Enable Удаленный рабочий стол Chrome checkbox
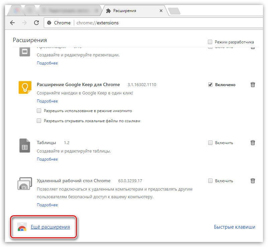Screen dimensions: 268x247 click(x=210, y=181)
